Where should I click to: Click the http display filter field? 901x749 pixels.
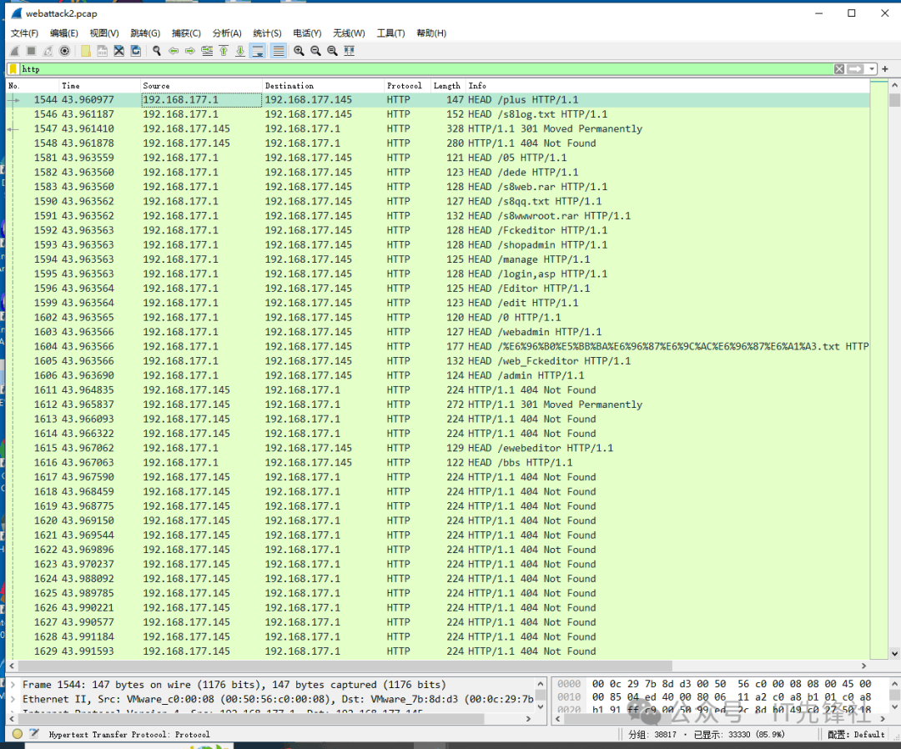pos(417,69)
